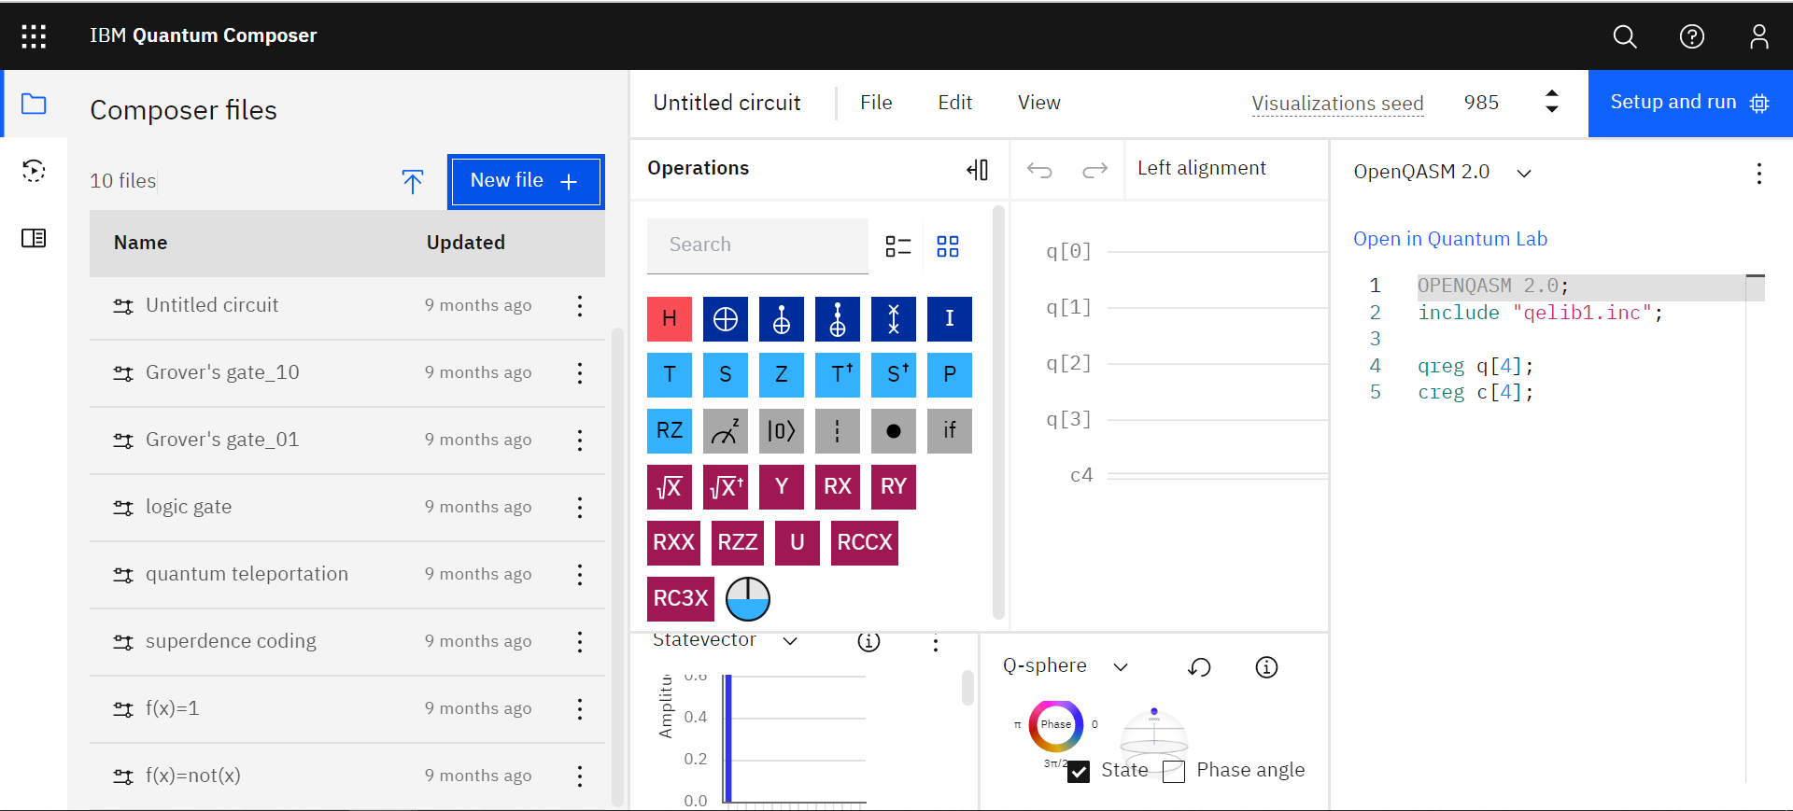Select the RY gate
1793x811 pixels.
coord(894,487)
